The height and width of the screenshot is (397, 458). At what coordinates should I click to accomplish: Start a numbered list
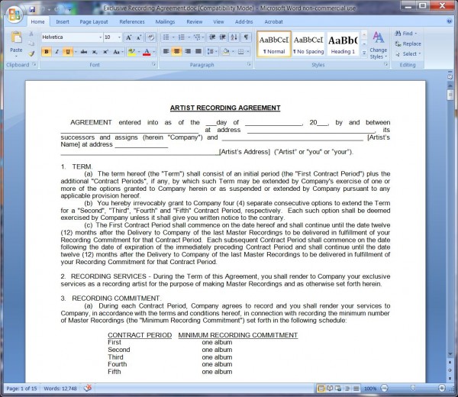[x=182, y=37]
